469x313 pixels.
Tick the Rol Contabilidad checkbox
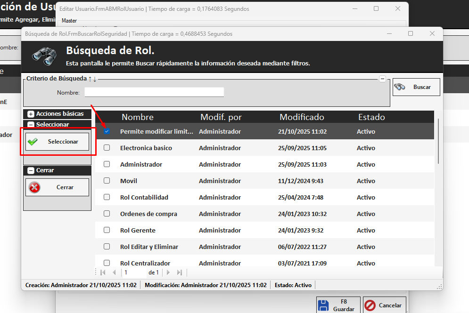click(107, 197)
